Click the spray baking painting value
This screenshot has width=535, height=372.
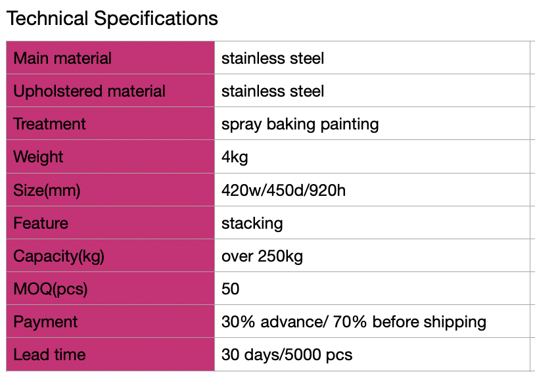(300, 124)
